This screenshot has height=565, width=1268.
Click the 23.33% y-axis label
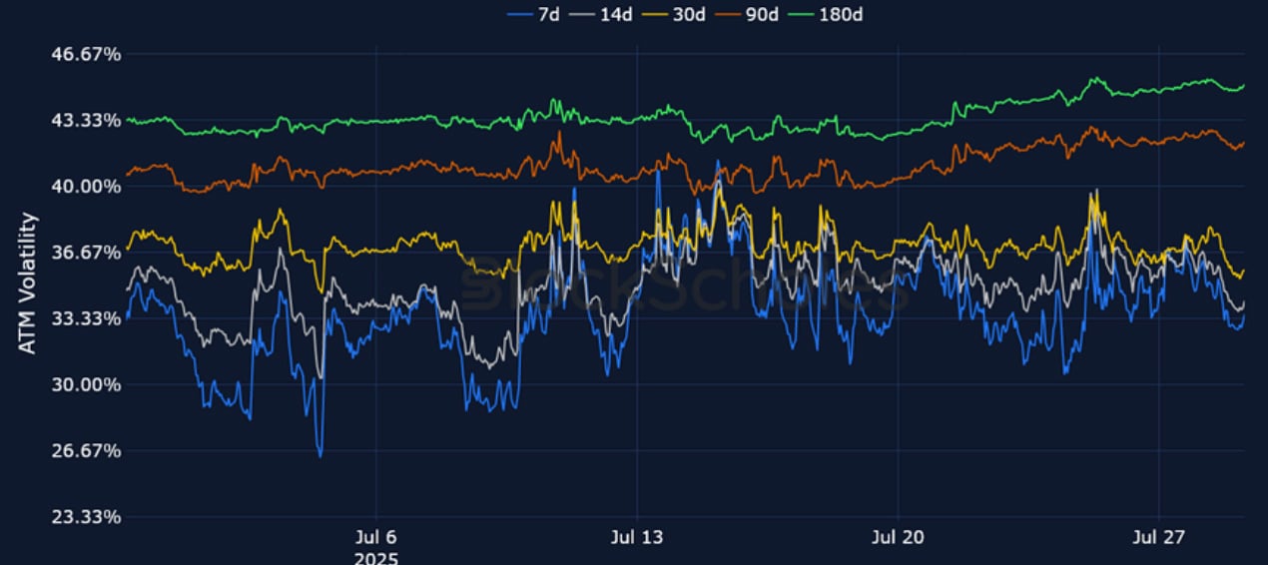tap(86, 517)
